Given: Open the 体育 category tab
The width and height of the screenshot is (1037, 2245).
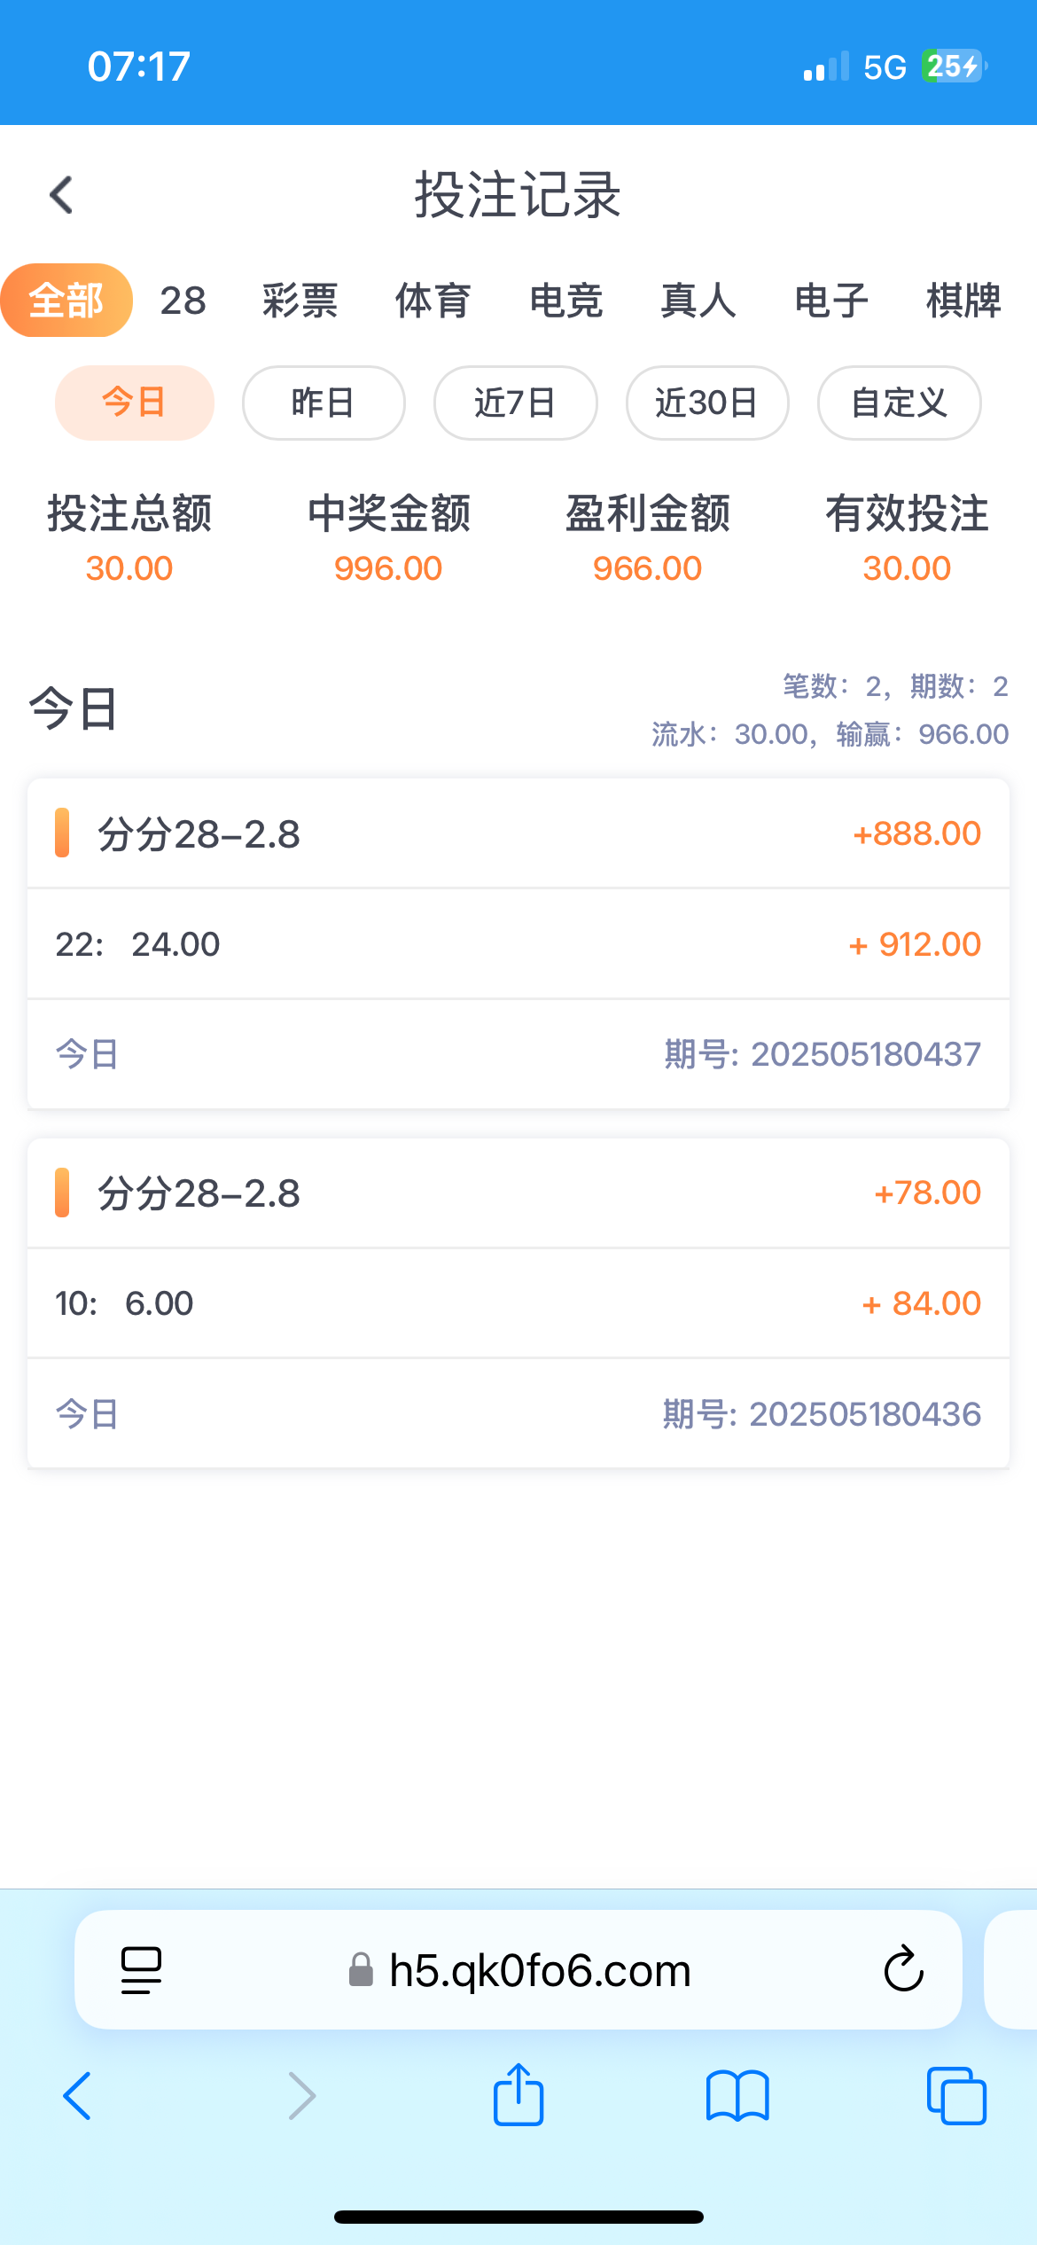Looking at the screenshot, I should 433,301.
